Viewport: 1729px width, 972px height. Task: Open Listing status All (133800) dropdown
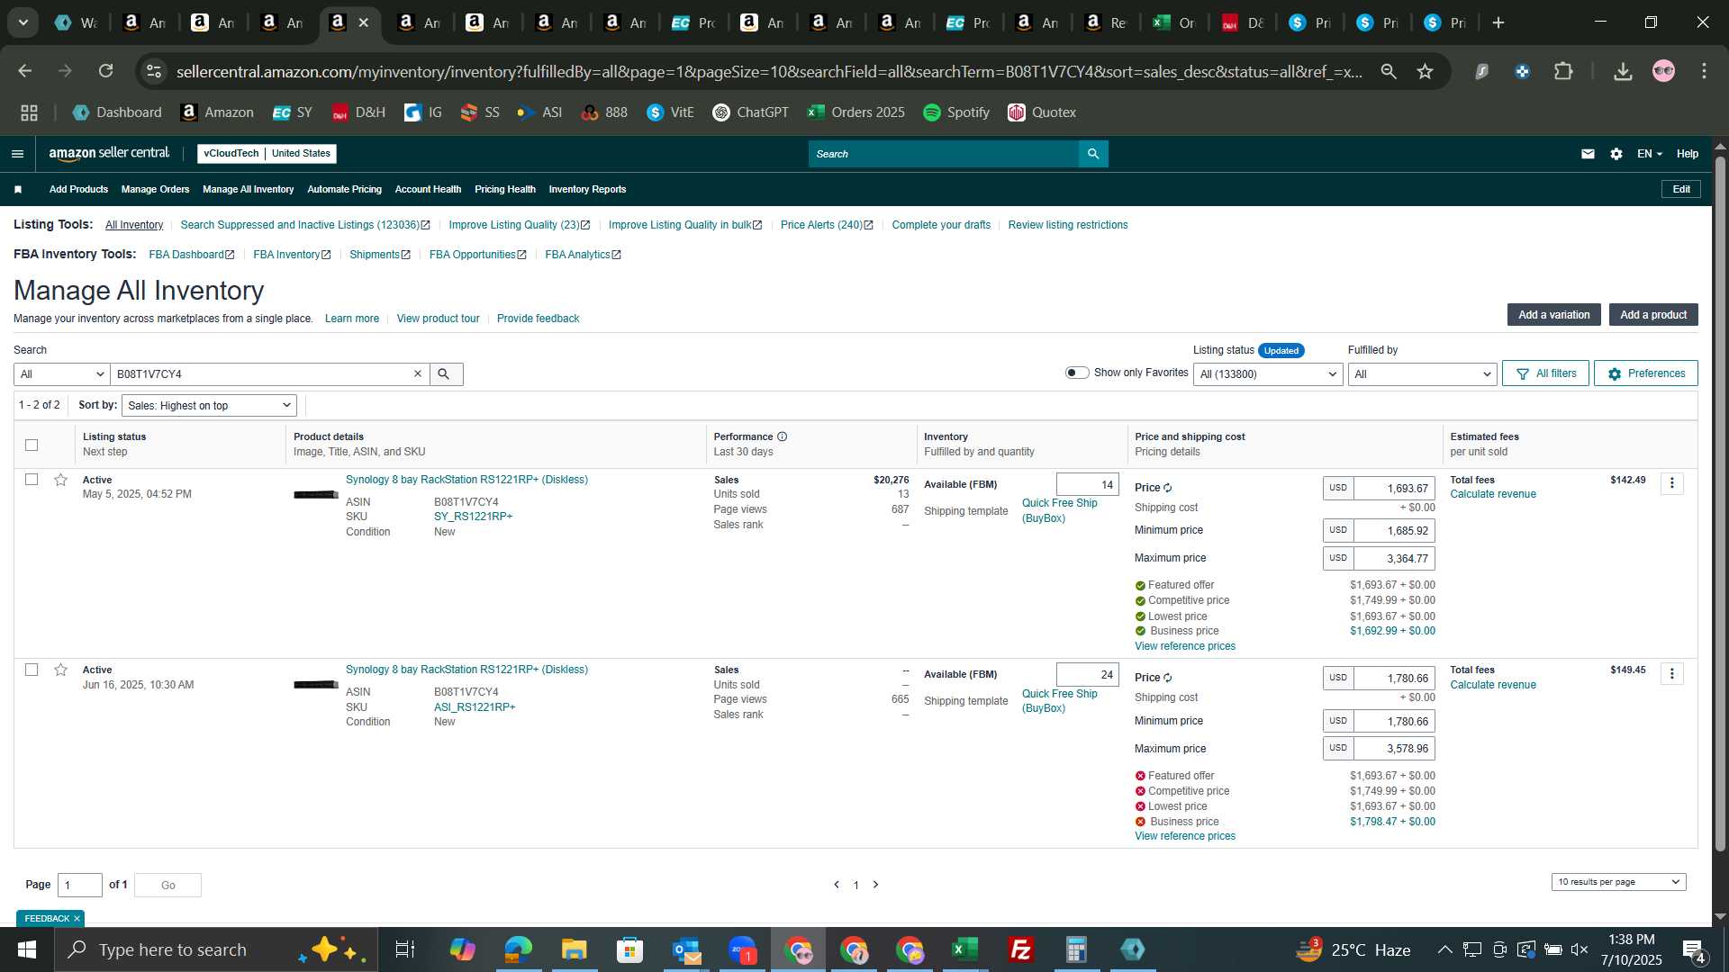1268,374
